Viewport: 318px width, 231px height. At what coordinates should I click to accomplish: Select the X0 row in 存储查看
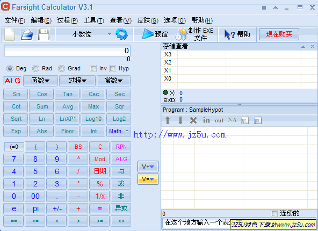[239, 78]
